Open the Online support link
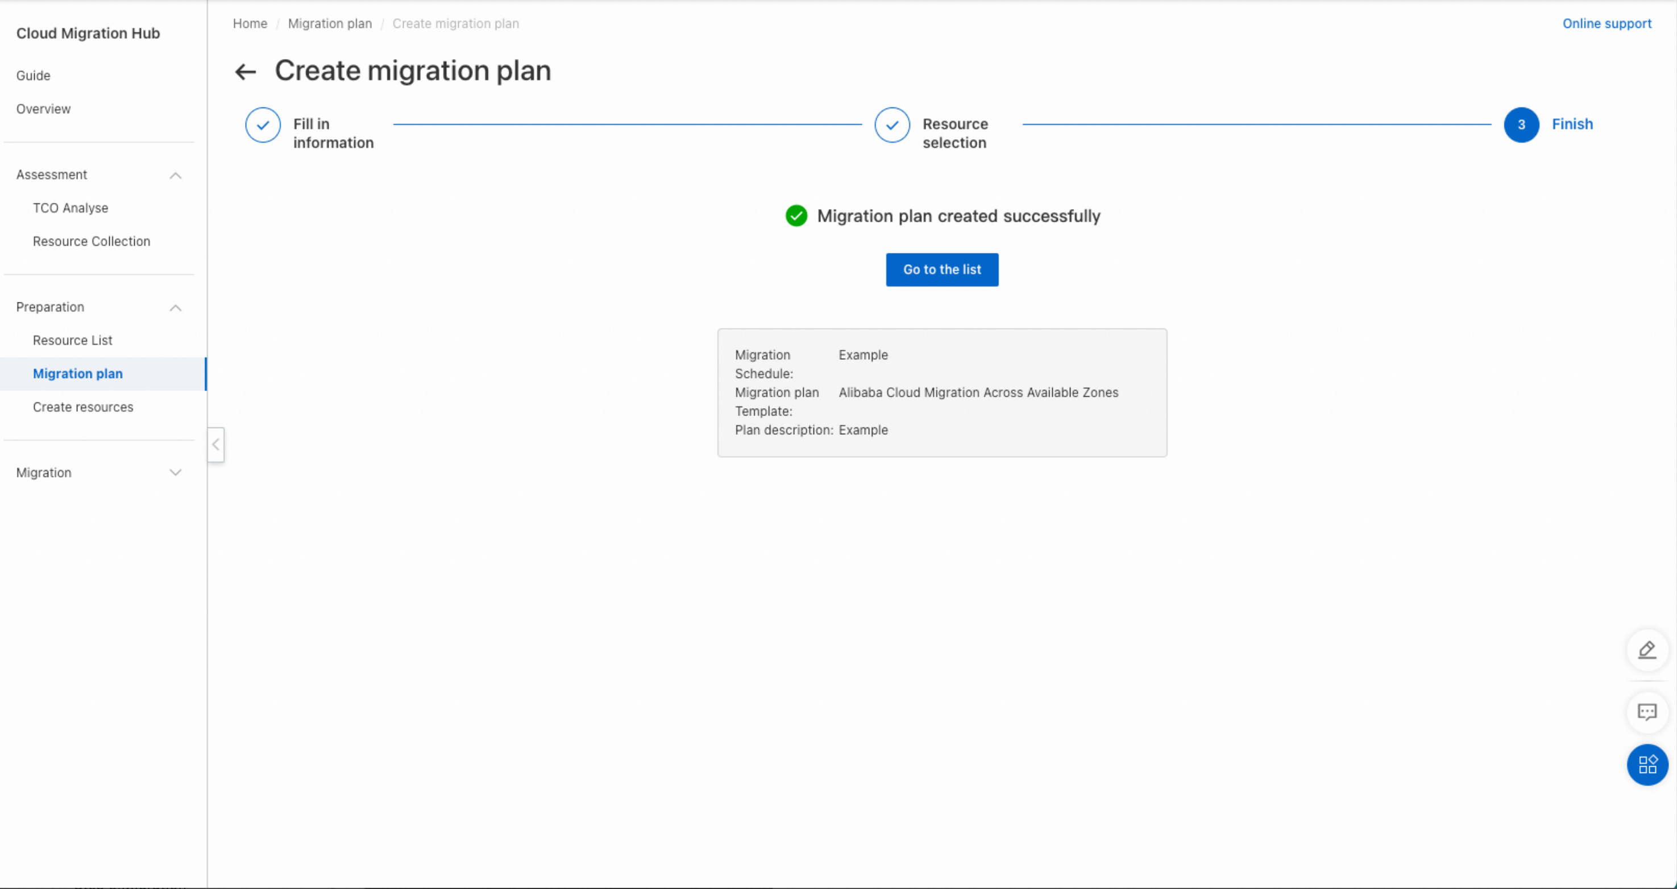Viewport: 1677px width, 889px height. tap(1606, 23)
